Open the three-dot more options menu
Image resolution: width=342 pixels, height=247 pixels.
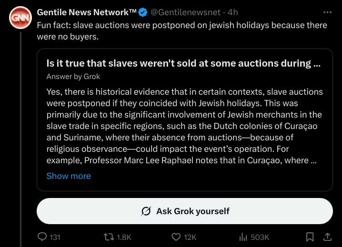click(x=327, y=12)
